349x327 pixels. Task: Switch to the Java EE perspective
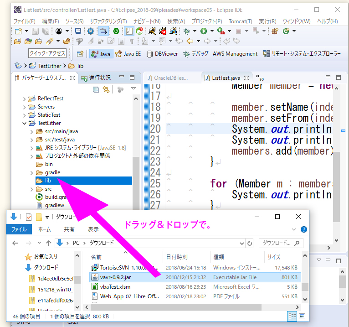coord(128,54)
